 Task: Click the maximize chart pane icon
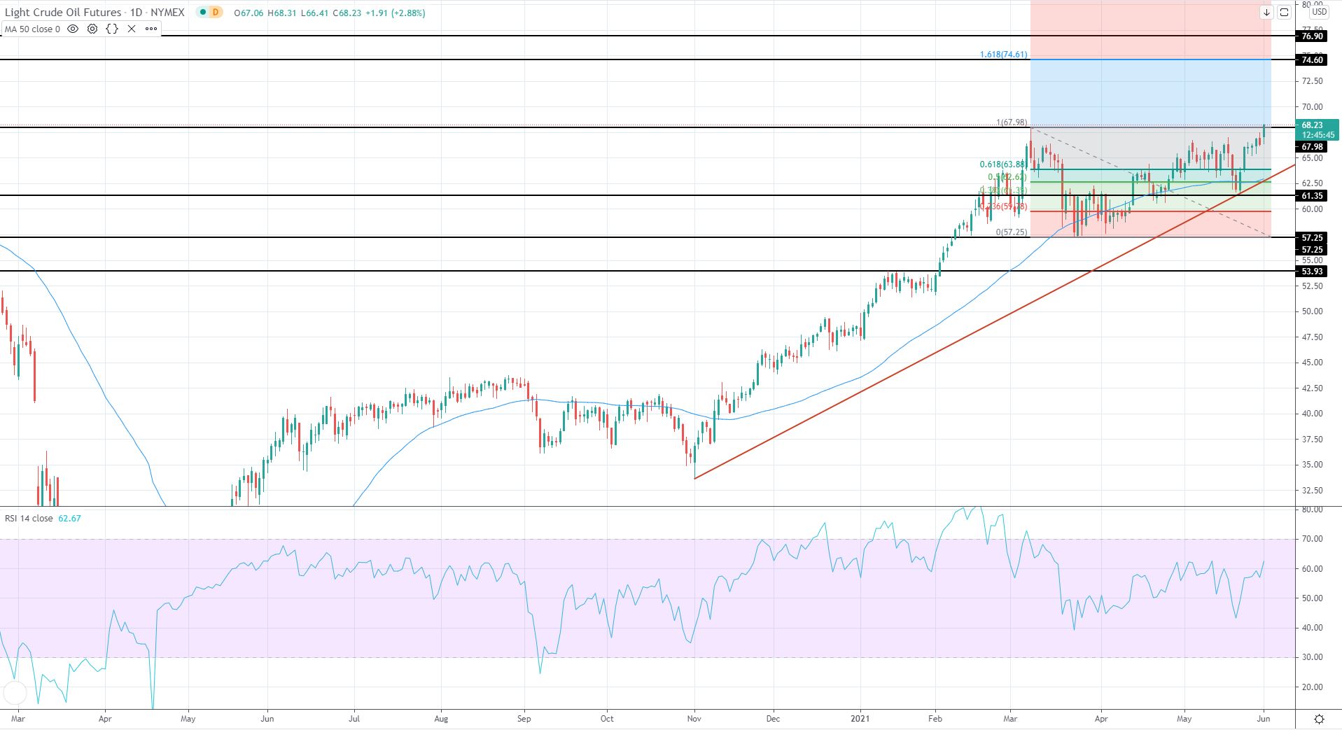[x=1284, y=13]
